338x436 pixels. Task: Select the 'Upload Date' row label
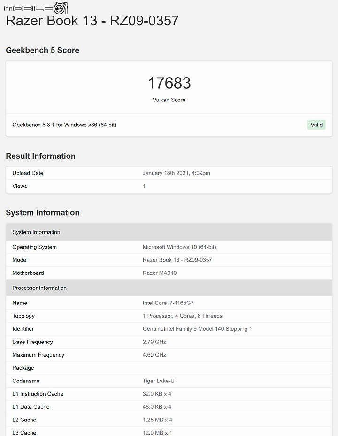pos(28,173)
